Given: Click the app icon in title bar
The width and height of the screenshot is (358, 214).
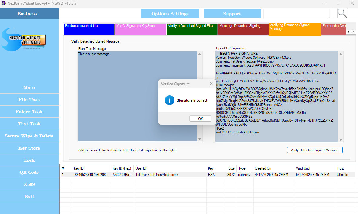Looking at the screenshot, I should tap(3, 3).
